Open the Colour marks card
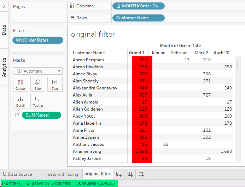This screenshot has height=187, width=245. (x=21, y=84)
